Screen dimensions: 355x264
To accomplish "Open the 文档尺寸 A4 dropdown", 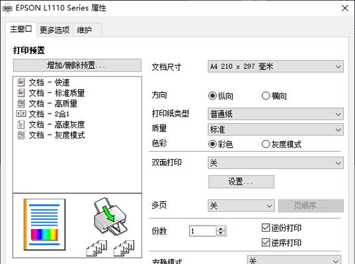I will [276, 67].
